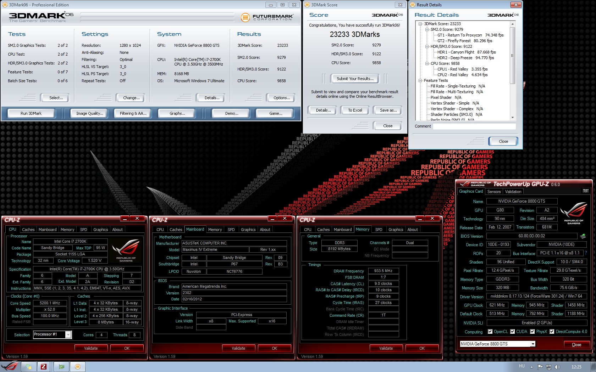The image size is (596, 372).
Task: Open the About tab in the left CPU-Z window
Action: click(x=117, y=230)
